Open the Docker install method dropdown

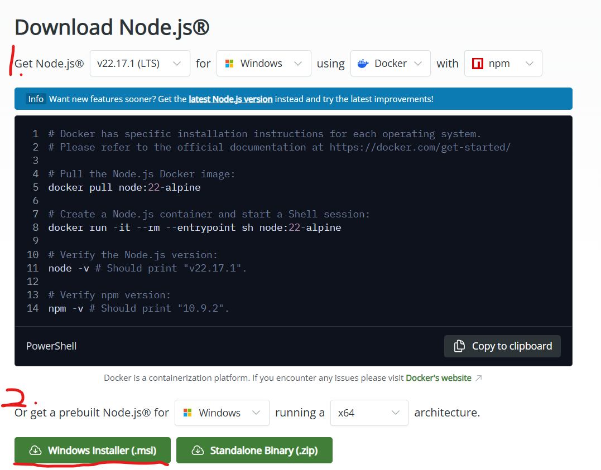(390, 63)
